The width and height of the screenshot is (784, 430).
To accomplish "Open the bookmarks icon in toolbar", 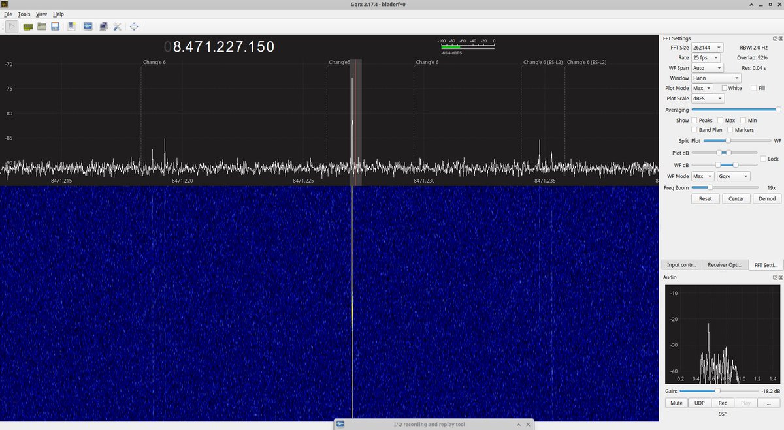I will coord(71,27).
